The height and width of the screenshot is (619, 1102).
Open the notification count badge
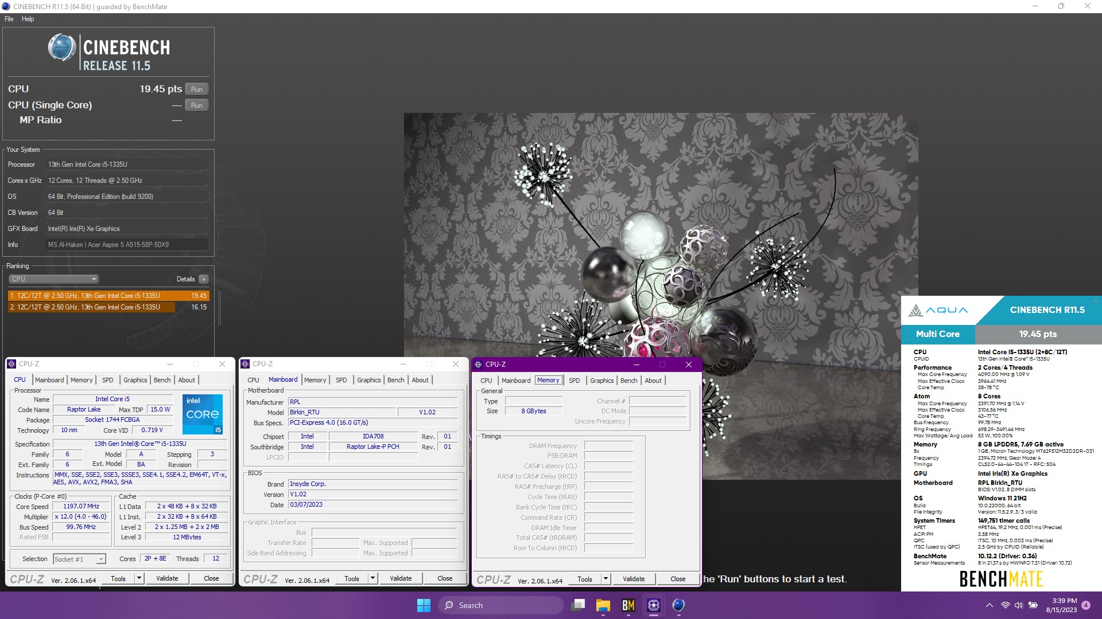click(1086, 605)
